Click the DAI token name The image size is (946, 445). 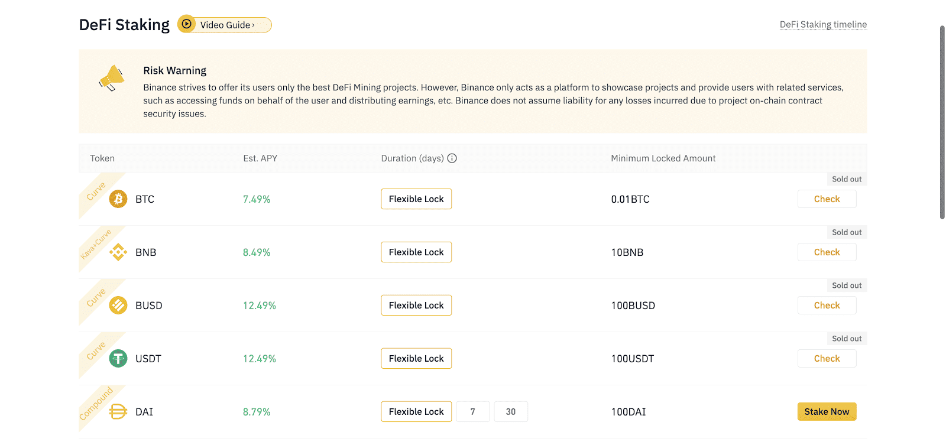click(x=144, y=412)
